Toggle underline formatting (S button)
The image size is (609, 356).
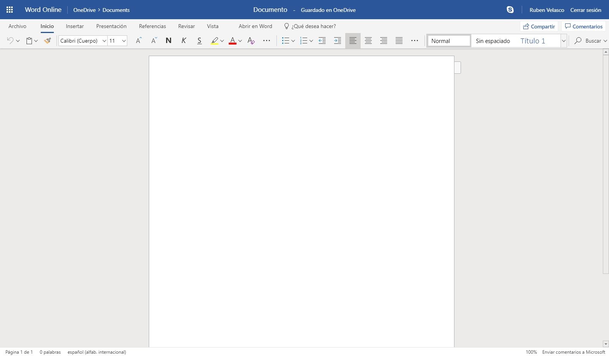pyautogui.click(x=199, y=41)
